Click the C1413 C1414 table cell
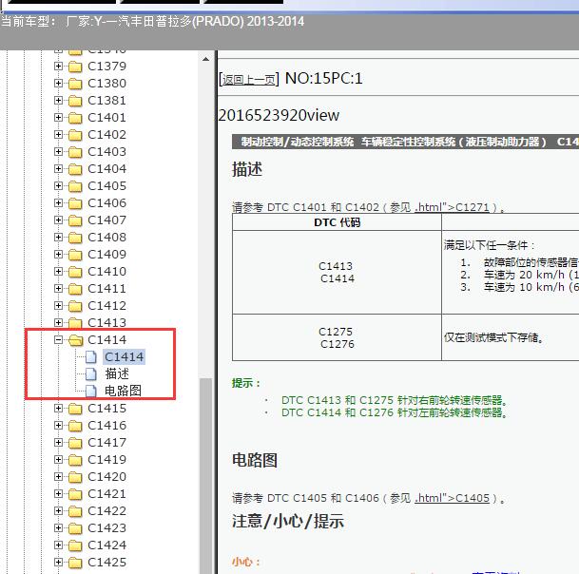The image size is (579, 574). (x=337, y=272)
